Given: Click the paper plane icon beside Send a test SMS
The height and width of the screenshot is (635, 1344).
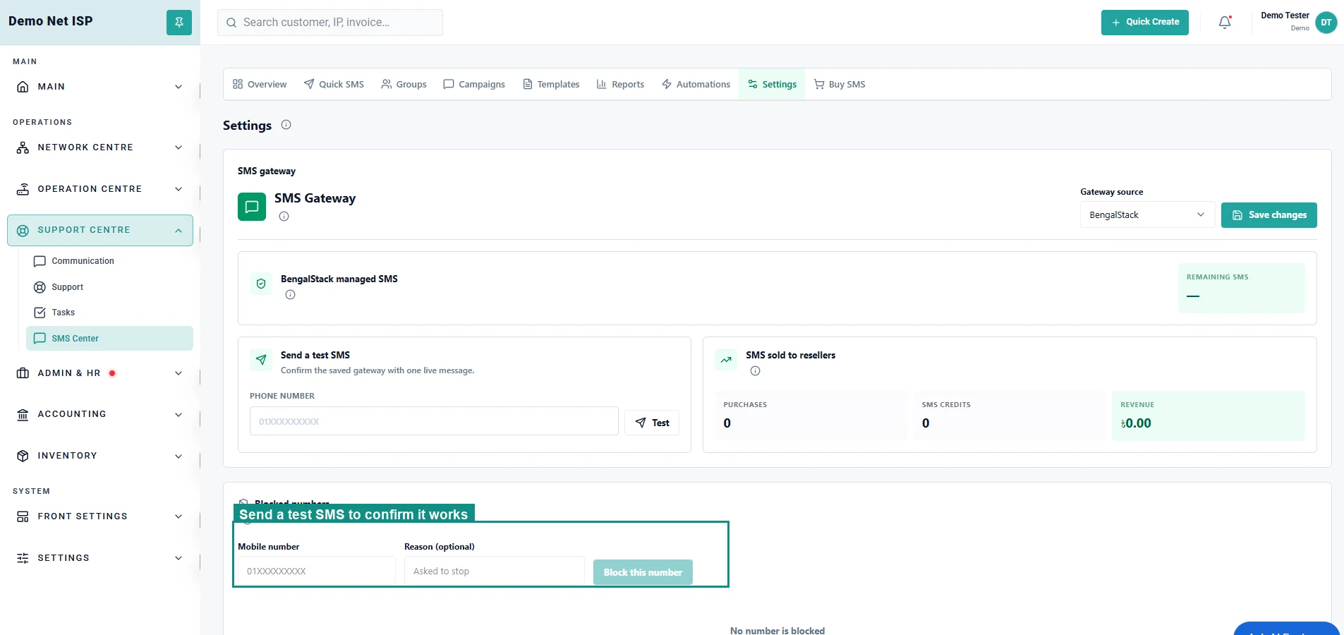Looking at the screenshot, I should click(261, 360).
